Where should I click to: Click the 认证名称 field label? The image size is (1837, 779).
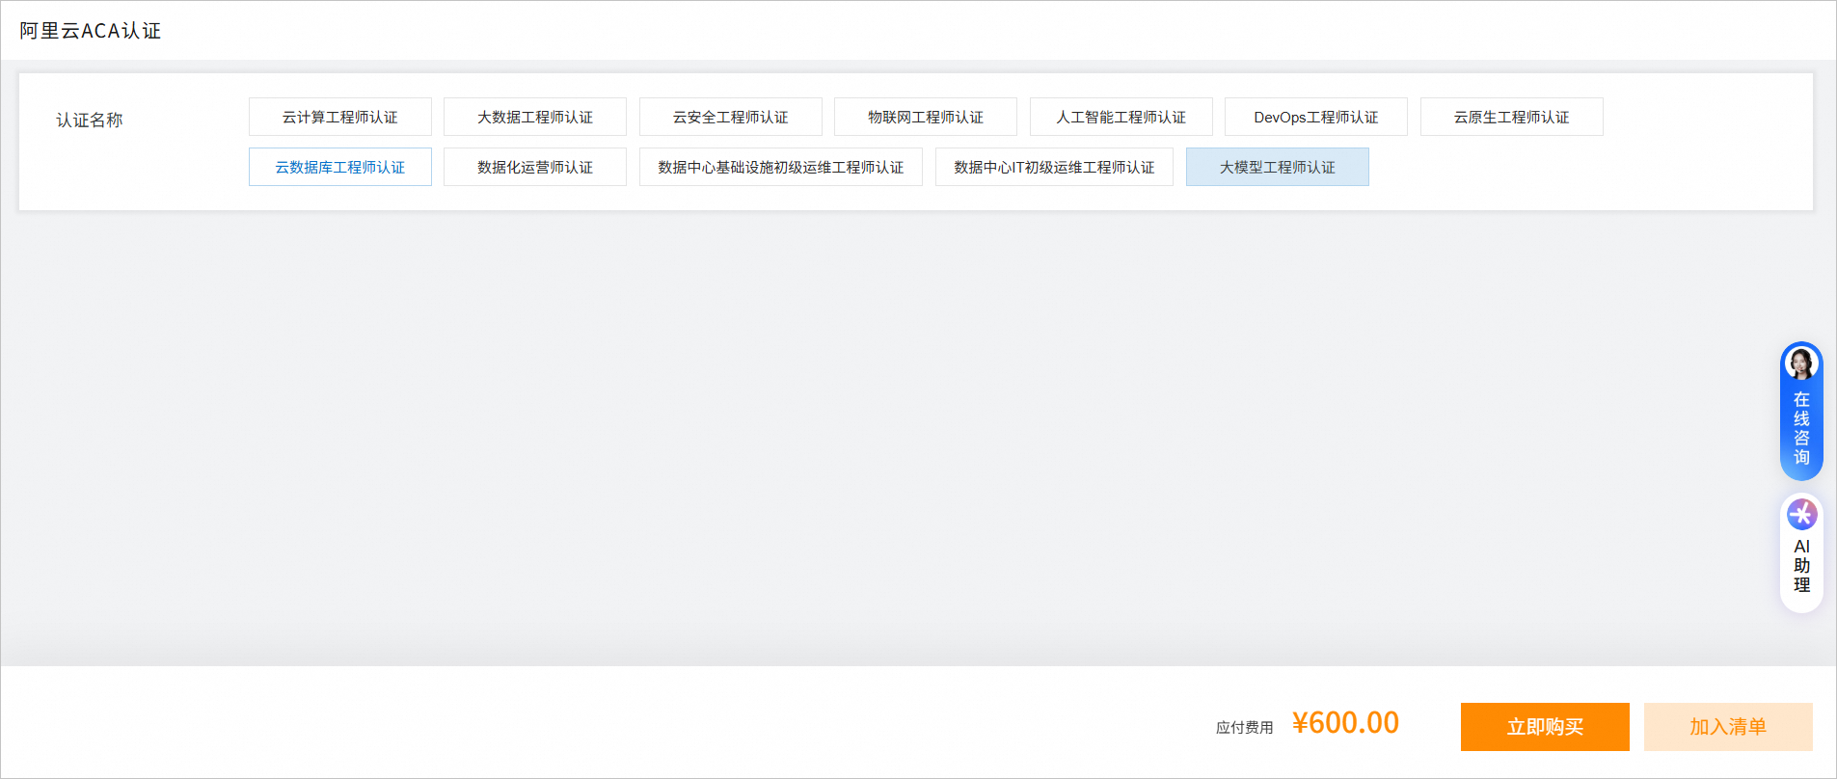pos(90,120)
